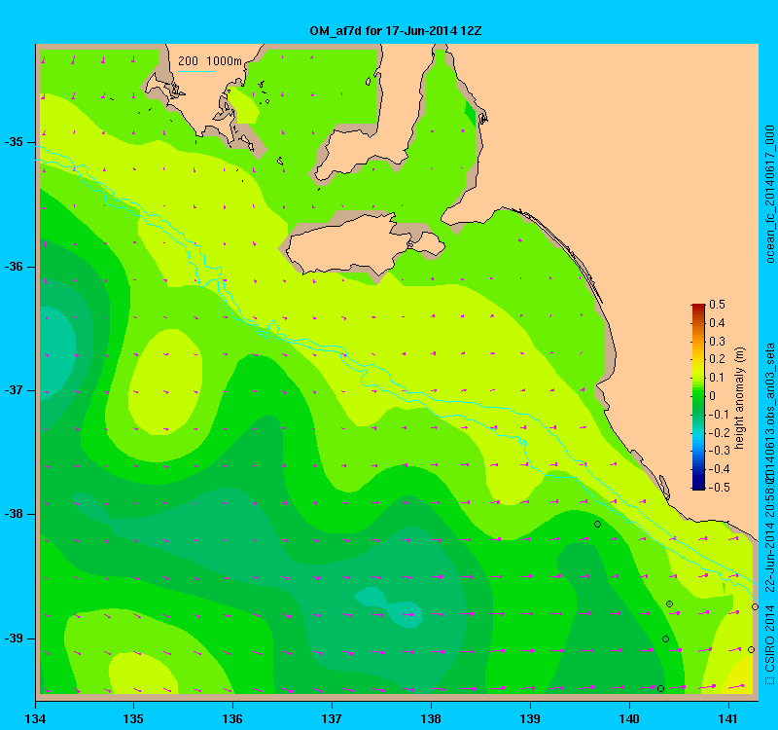
Task: Click the 136 longitude axis label
Action: pyautogui.click(x=232, y=718)
